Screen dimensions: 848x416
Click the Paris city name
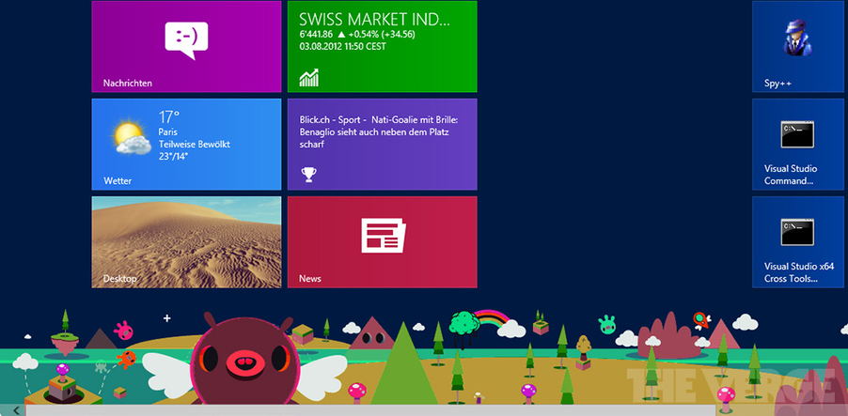(167, 131)
